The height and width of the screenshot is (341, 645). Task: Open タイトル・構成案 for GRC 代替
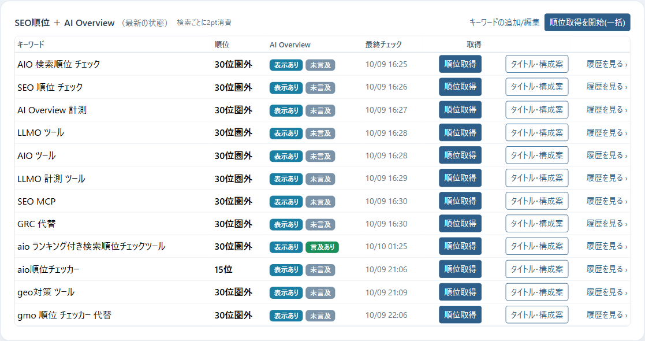537,224
